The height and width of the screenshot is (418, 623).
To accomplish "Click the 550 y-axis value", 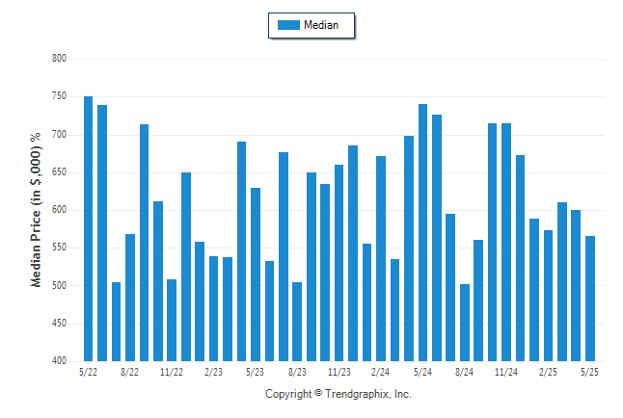I will (59, 248).
